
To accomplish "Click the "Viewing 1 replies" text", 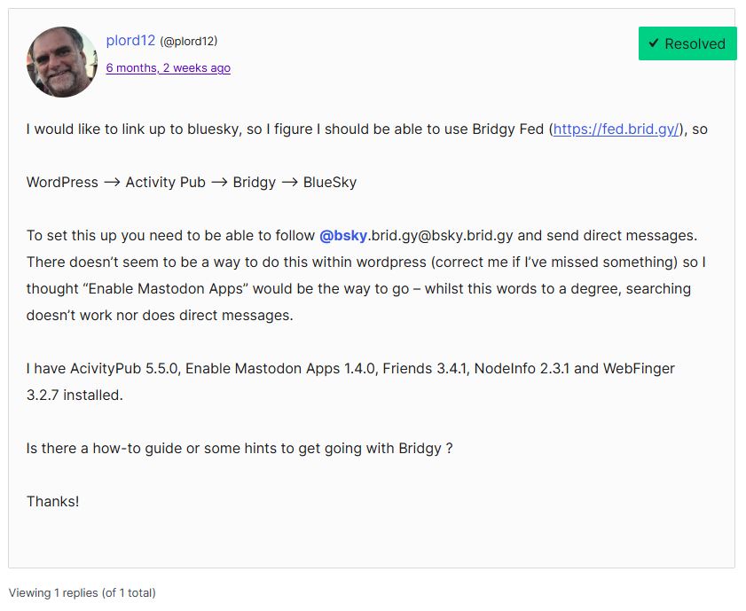I will tap(82, 592).
